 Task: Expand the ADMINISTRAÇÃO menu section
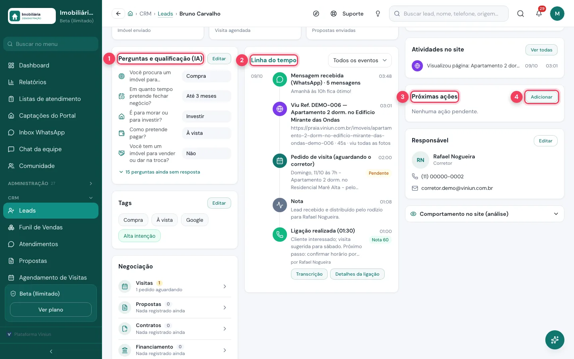click(x=51, y=183)
